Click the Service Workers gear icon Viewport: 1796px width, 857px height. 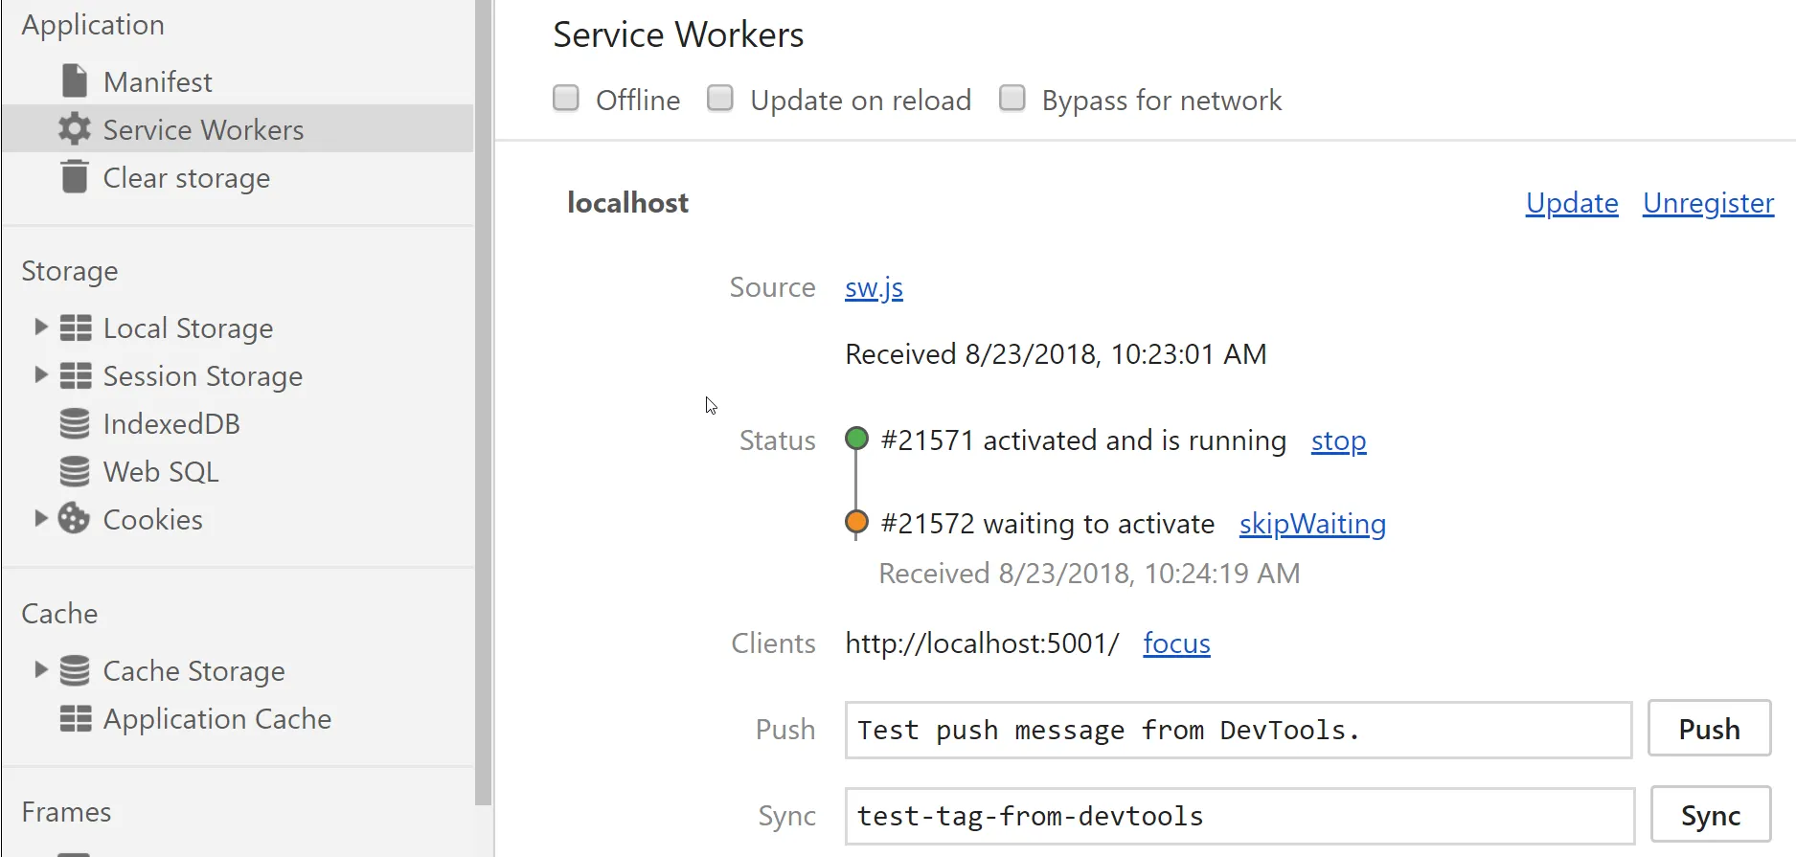pos(75,129)
